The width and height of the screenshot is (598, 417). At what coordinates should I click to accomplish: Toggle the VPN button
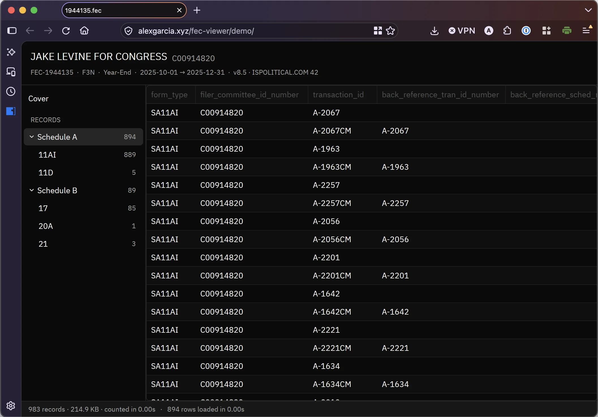462,31
